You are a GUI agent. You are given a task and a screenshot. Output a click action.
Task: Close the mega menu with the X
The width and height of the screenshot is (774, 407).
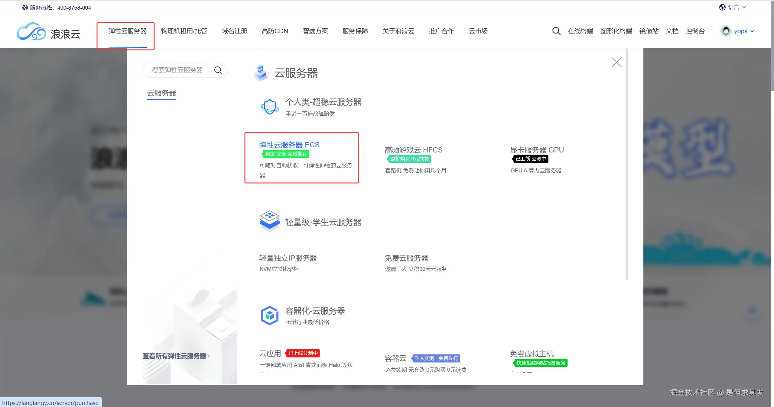[x=616, y=62]
